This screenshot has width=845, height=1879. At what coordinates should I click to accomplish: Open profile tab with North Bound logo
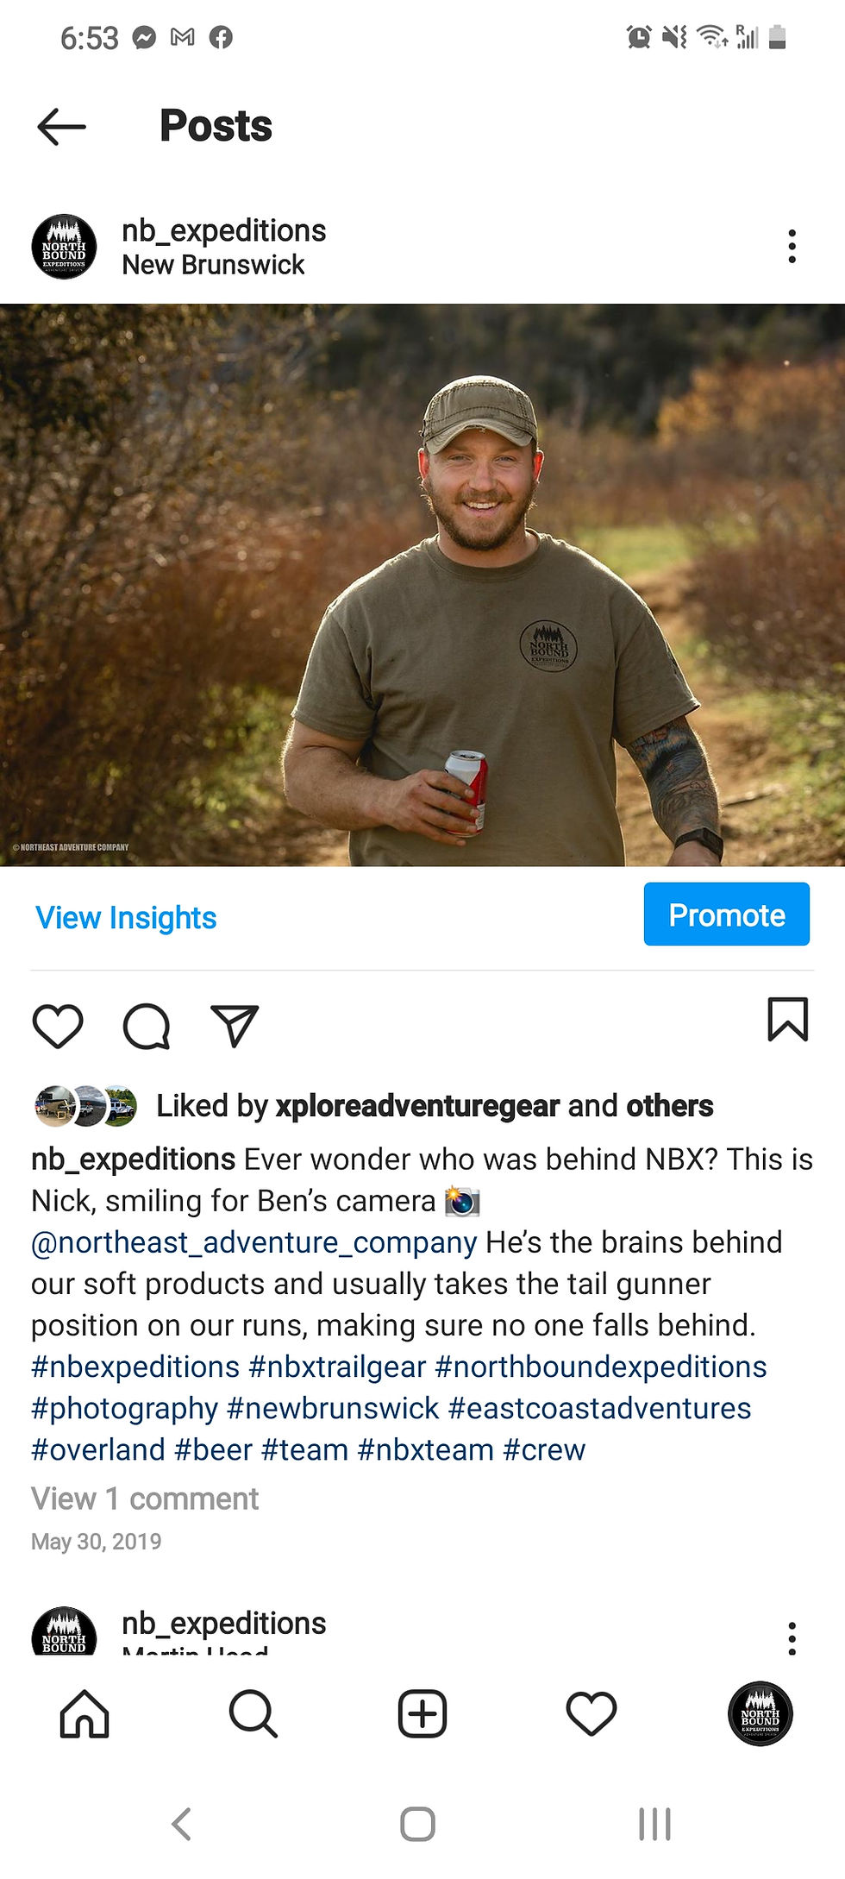coord(760,1713)
